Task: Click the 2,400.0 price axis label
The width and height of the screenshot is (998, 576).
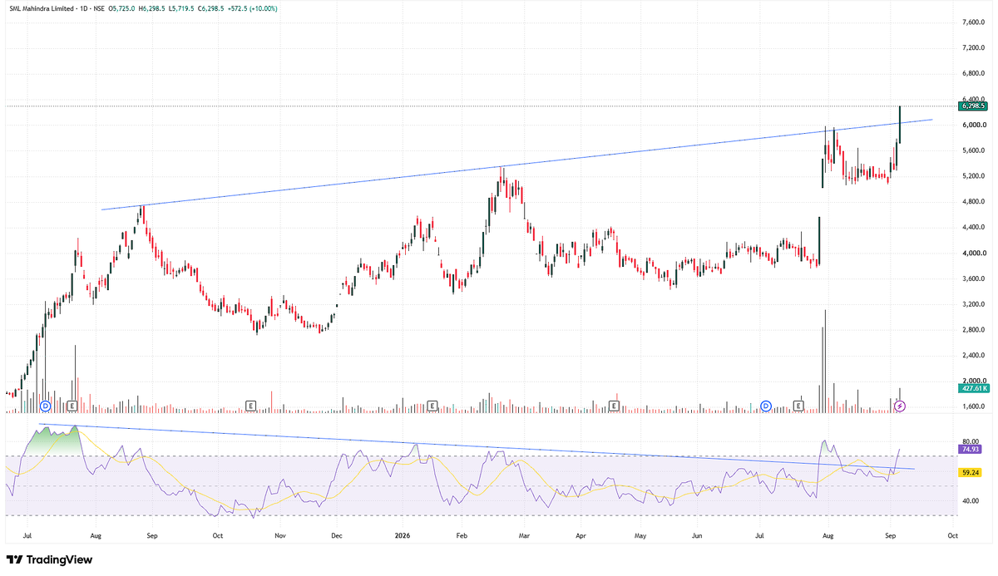Action: 972,356
